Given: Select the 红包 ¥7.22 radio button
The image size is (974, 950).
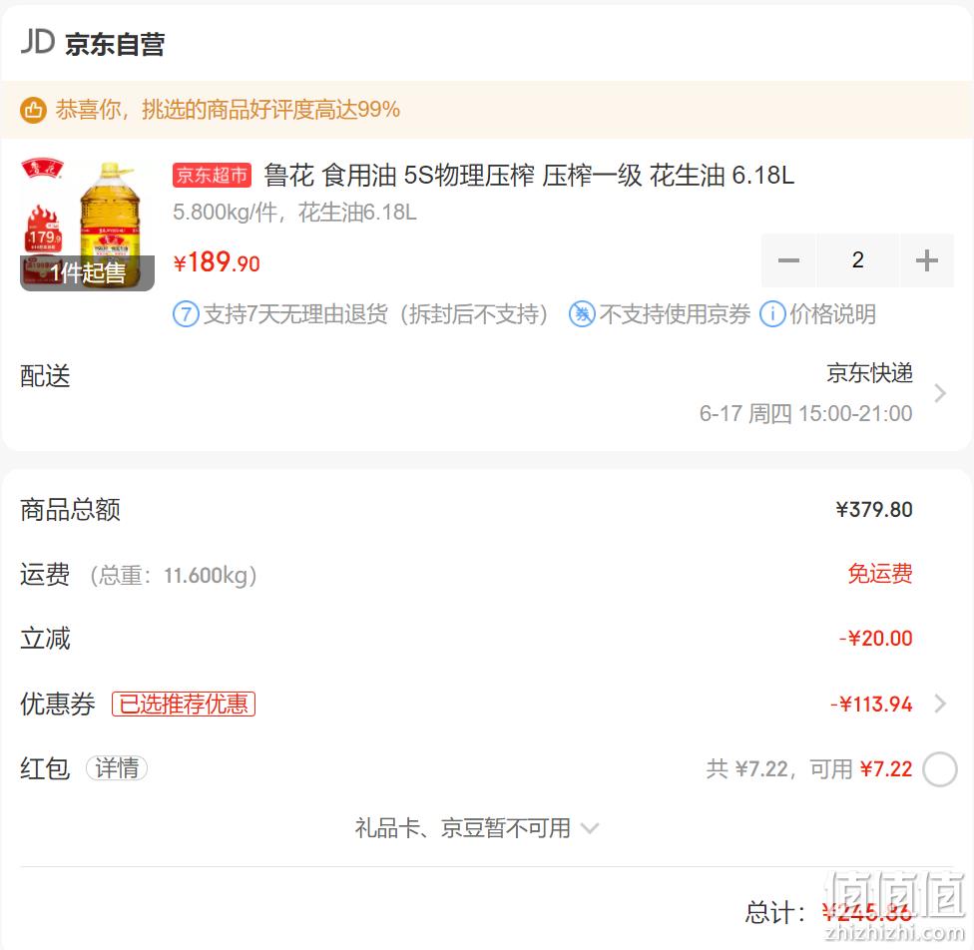Looking at the screenshot, I should [x=940, y=769].
